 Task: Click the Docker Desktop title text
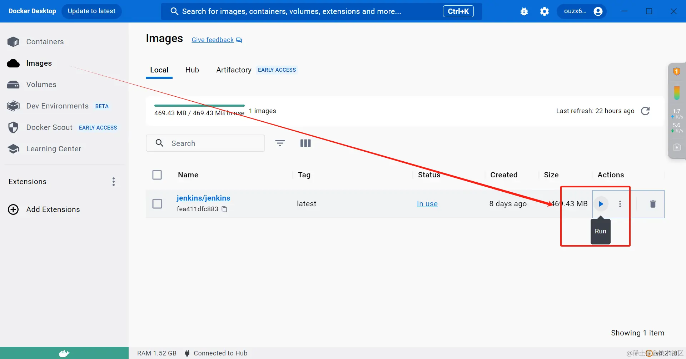point(32,11)
